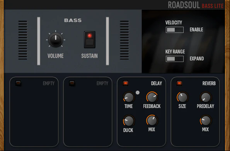The height and width of the screenshot is (151, 230).
Task: Click the Reverb Size knob
Action: click(x=182, y=97)
